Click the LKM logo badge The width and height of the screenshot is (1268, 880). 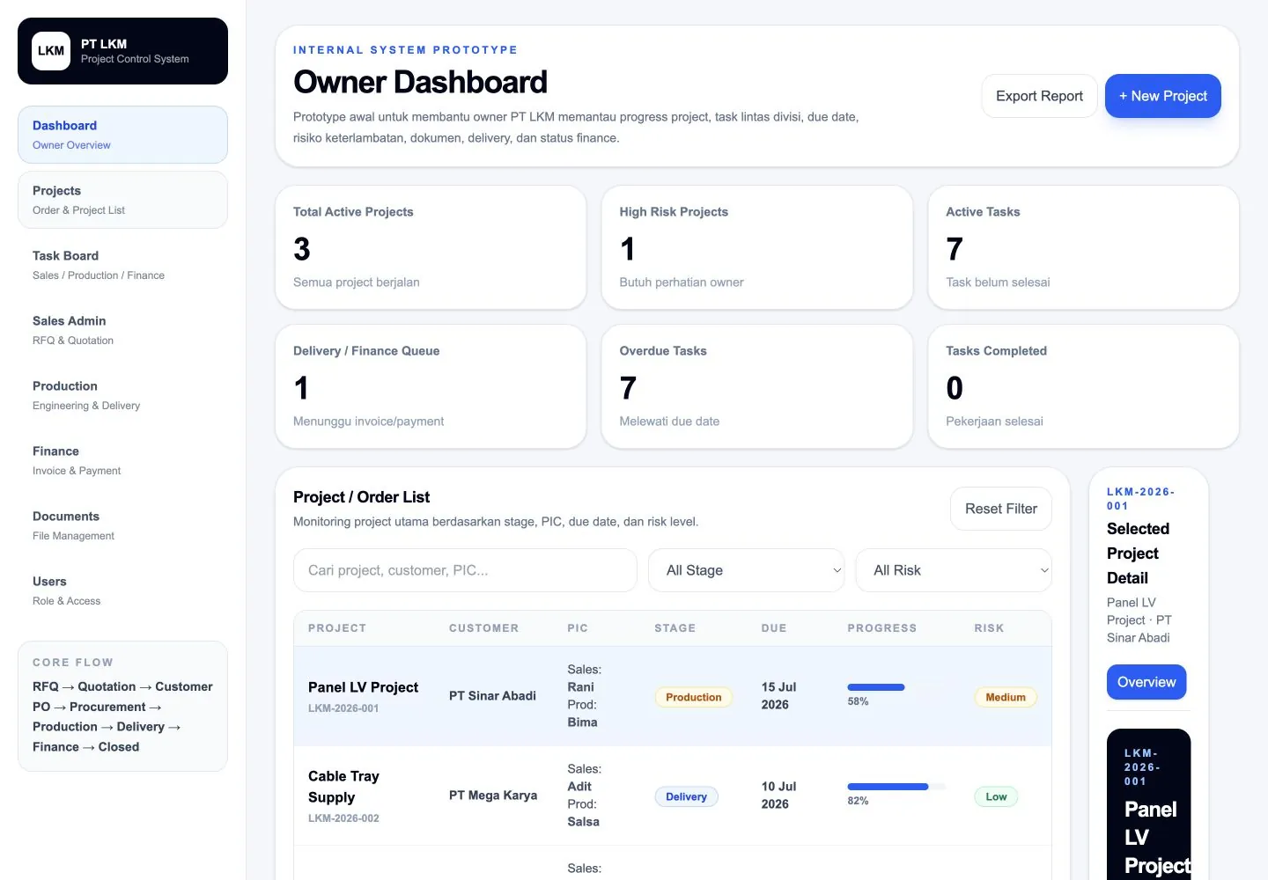(51, 51)
